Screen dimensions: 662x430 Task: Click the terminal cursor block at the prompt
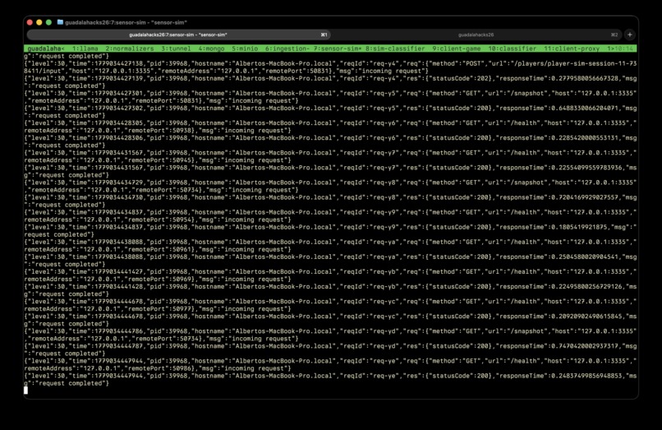click(x=25, y=391)
